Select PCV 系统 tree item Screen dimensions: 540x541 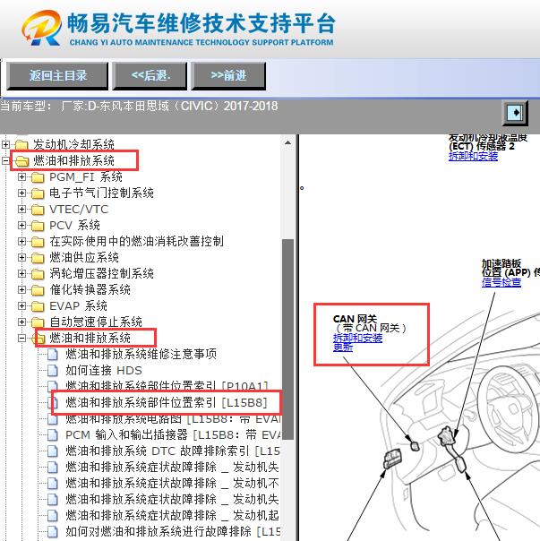coord(74,226)
